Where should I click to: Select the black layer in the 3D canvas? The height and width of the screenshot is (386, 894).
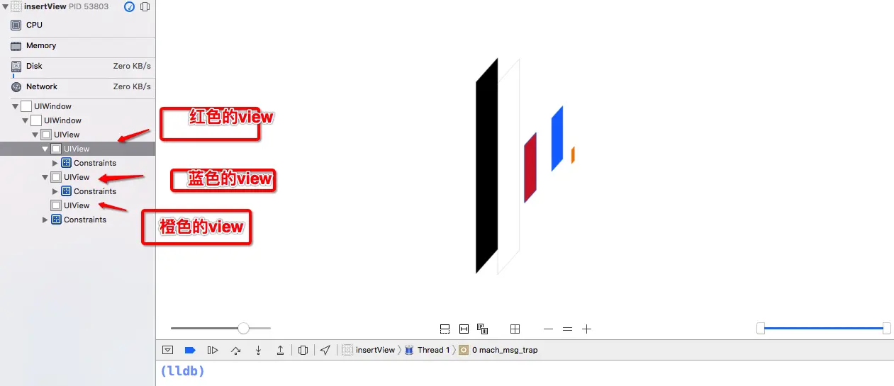[486, 166]
